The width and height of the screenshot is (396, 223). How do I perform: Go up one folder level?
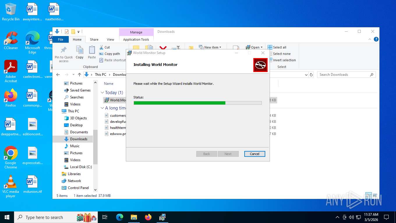tap(79, 75)
